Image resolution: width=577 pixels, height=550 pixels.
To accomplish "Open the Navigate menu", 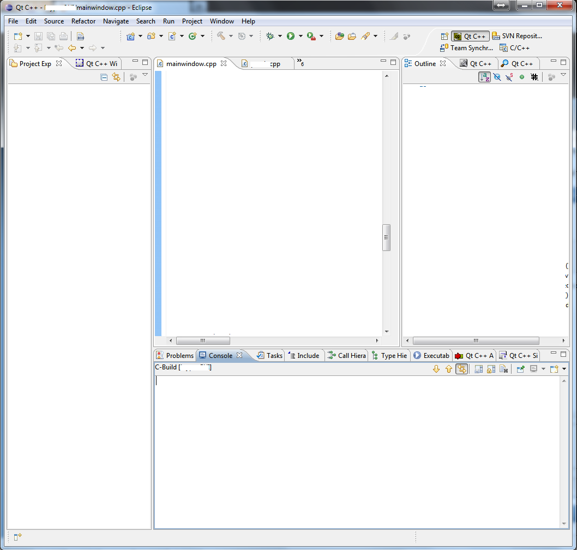I will (116, 21).
